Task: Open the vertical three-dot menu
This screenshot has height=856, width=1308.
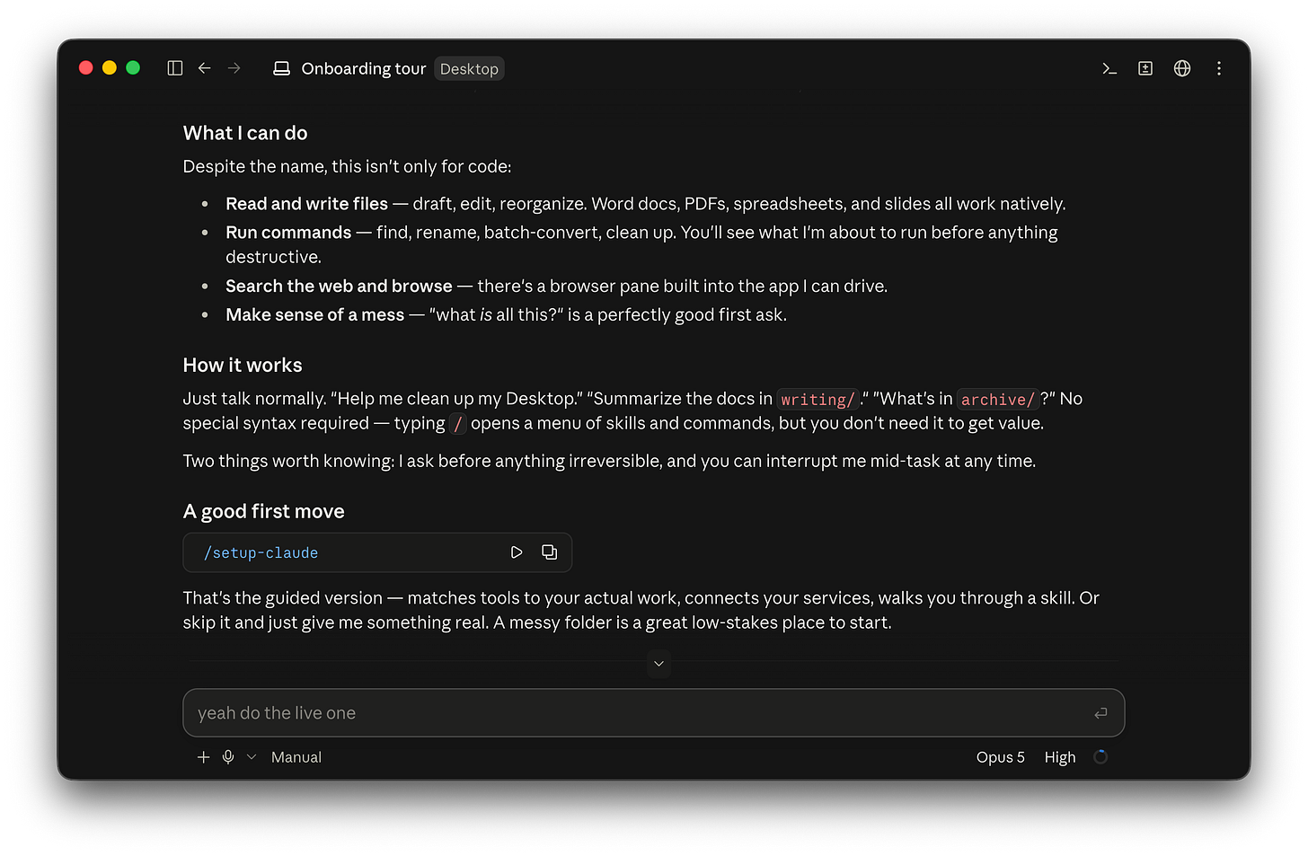Action: point(1219,68)
